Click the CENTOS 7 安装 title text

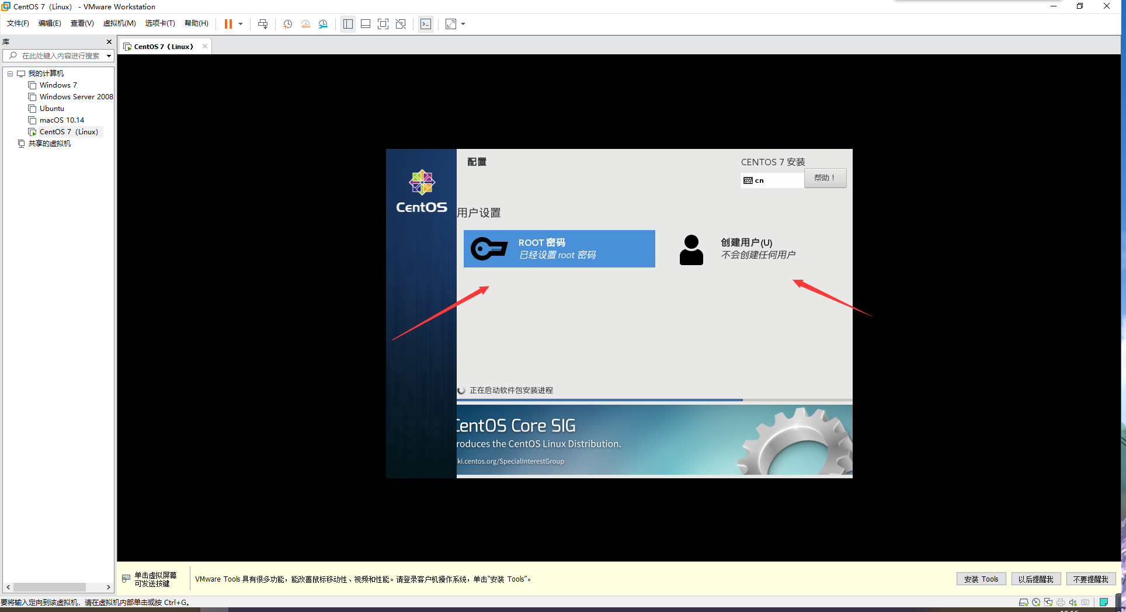(x=773, y=162)
